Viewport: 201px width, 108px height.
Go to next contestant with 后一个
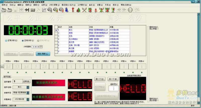113,79
